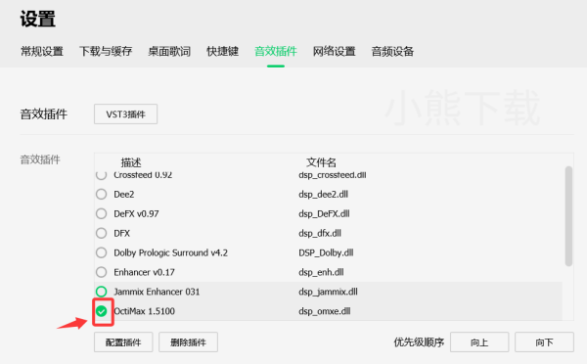
Task: Select the DeFX v0.97 description text
Action: pos(136,214)
